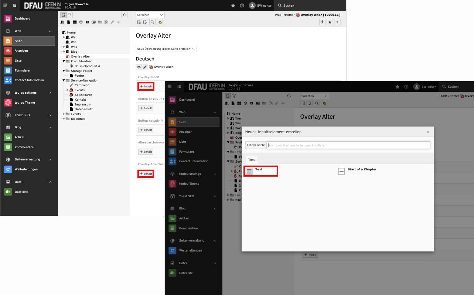Focus the Filtern nach search field
Image resolution: width=474 pixels, height=295 pixels.
[x=348, y=145]
